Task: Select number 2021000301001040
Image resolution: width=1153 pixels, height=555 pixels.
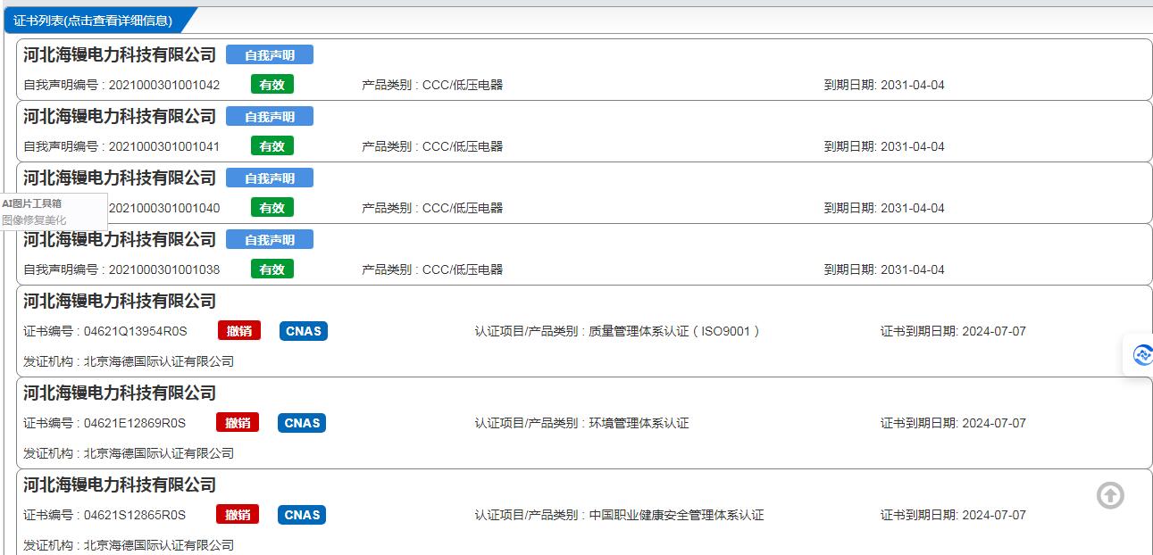Action: (x=164, y=209)
